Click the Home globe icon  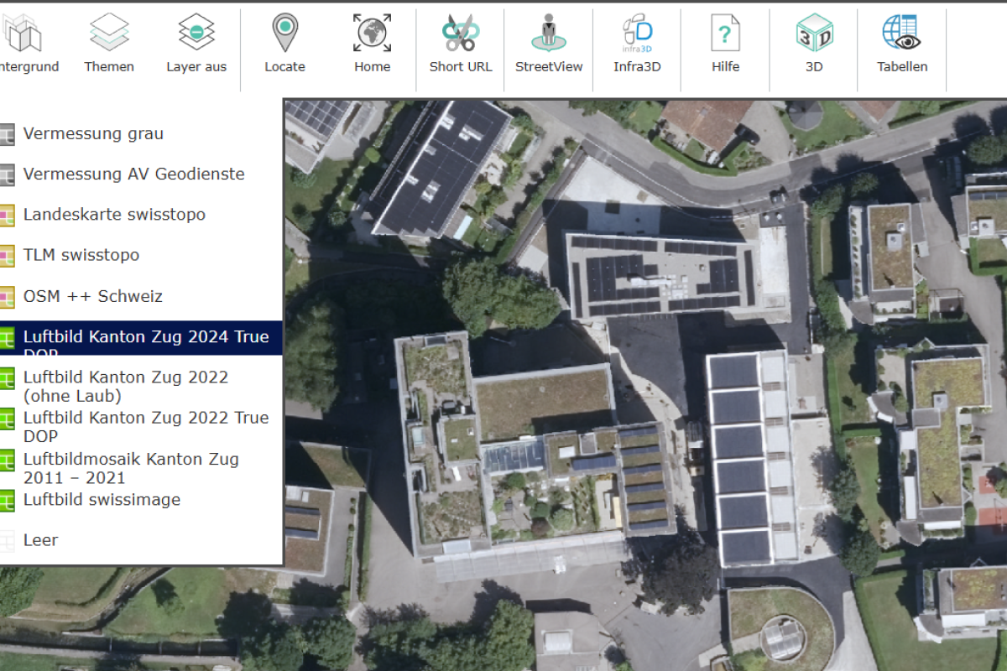(x=372, y=34)
